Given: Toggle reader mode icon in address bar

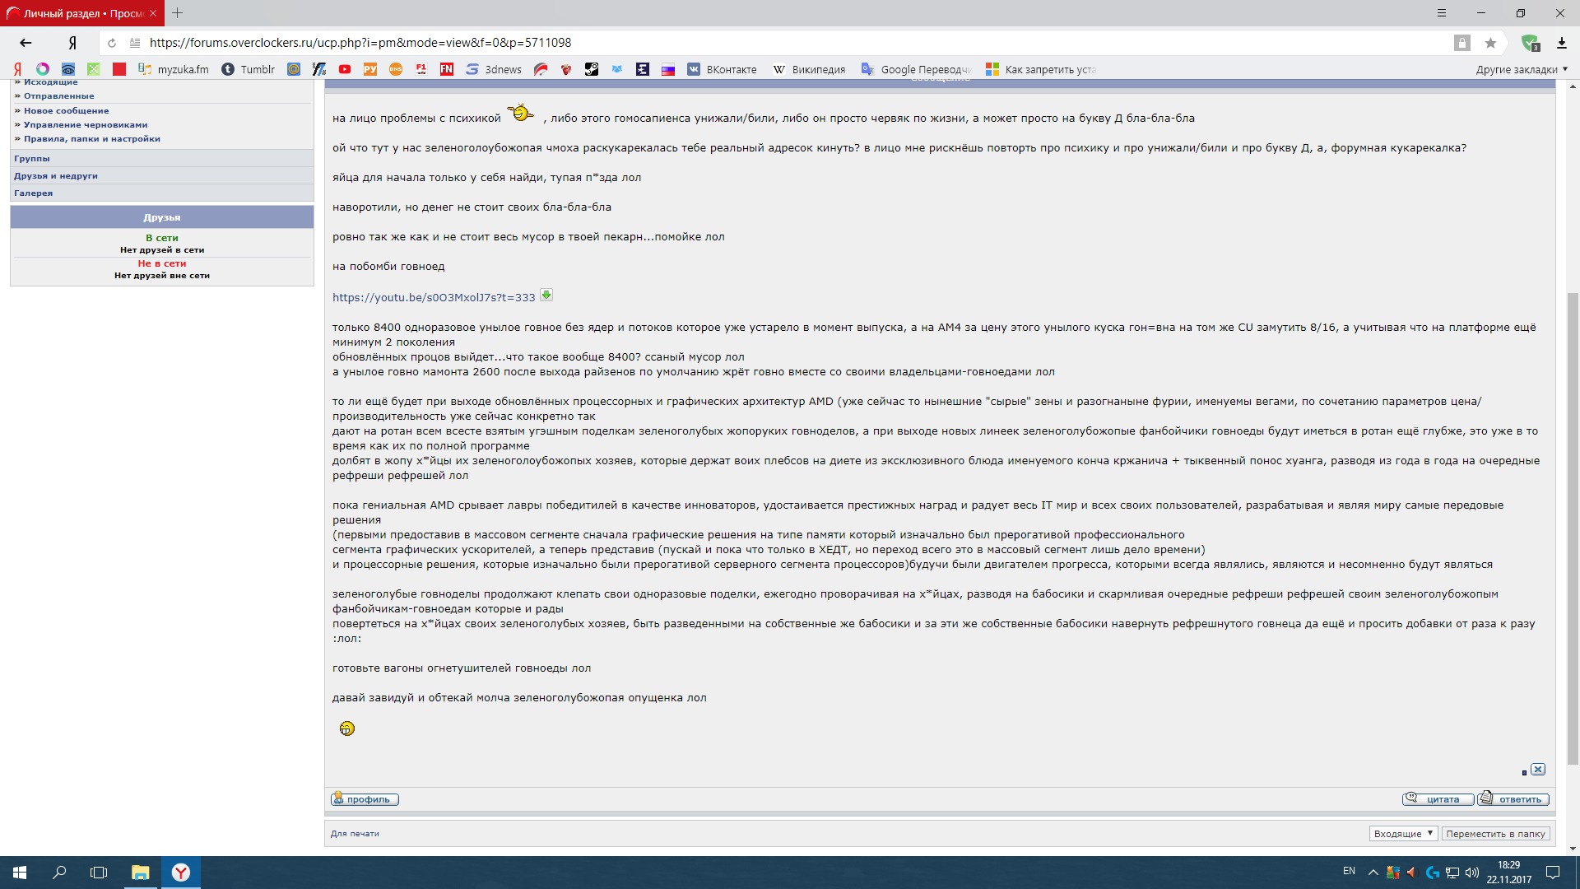Looking at the screenshot, I should pyautogui.click(x=134, y=43).
